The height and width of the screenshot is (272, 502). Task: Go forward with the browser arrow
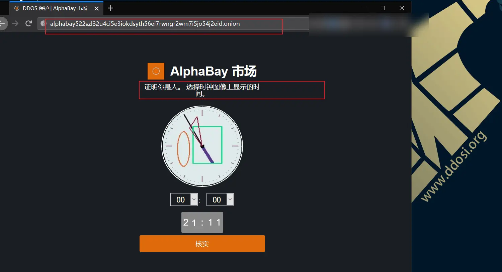point(15,23)
